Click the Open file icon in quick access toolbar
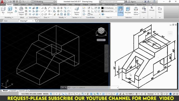 point(11,1)
